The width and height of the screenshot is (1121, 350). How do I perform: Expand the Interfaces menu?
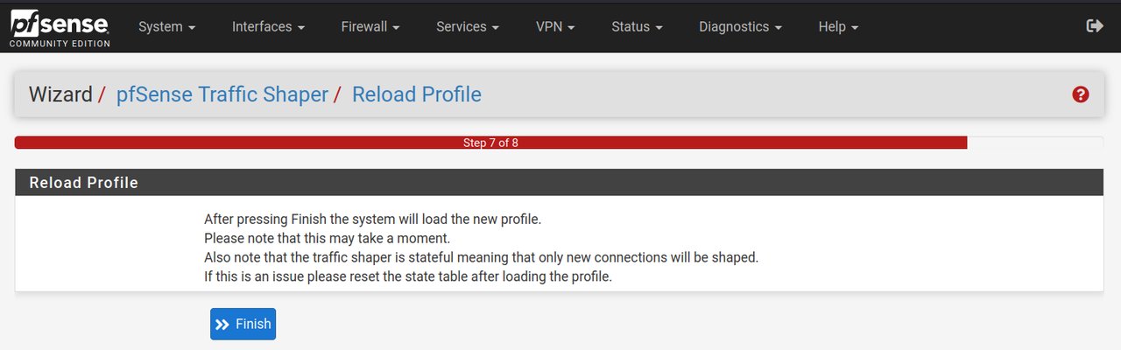coord(268,26)
